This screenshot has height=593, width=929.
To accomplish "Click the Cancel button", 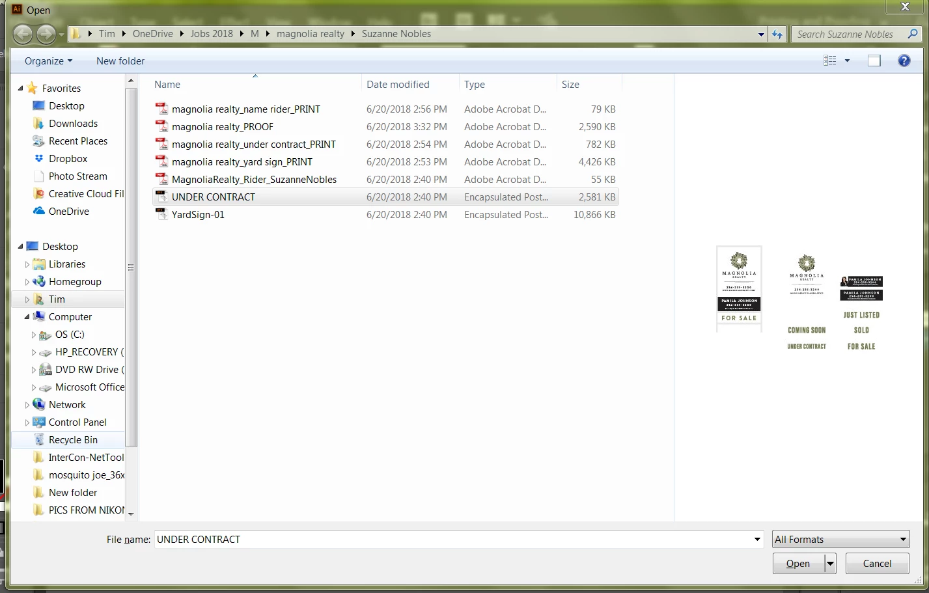I will coord(877,563).
